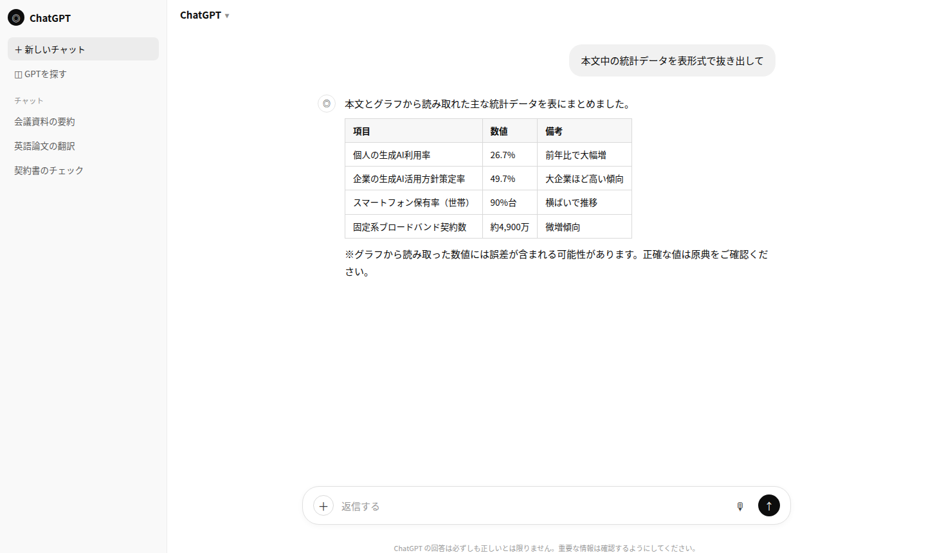Click the ChatGPT title text in sidebar

point(50,18)
